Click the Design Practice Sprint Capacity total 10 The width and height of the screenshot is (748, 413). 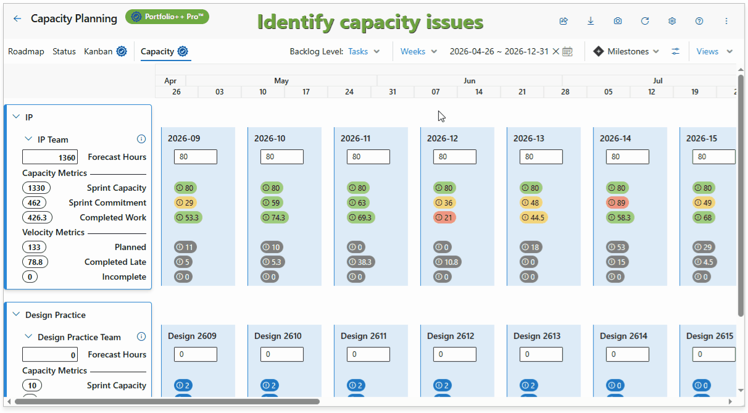coord(32,385)
